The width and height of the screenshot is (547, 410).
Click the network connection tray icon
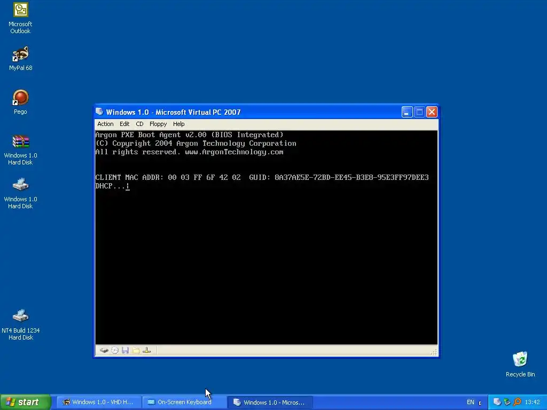pos(507,402)
